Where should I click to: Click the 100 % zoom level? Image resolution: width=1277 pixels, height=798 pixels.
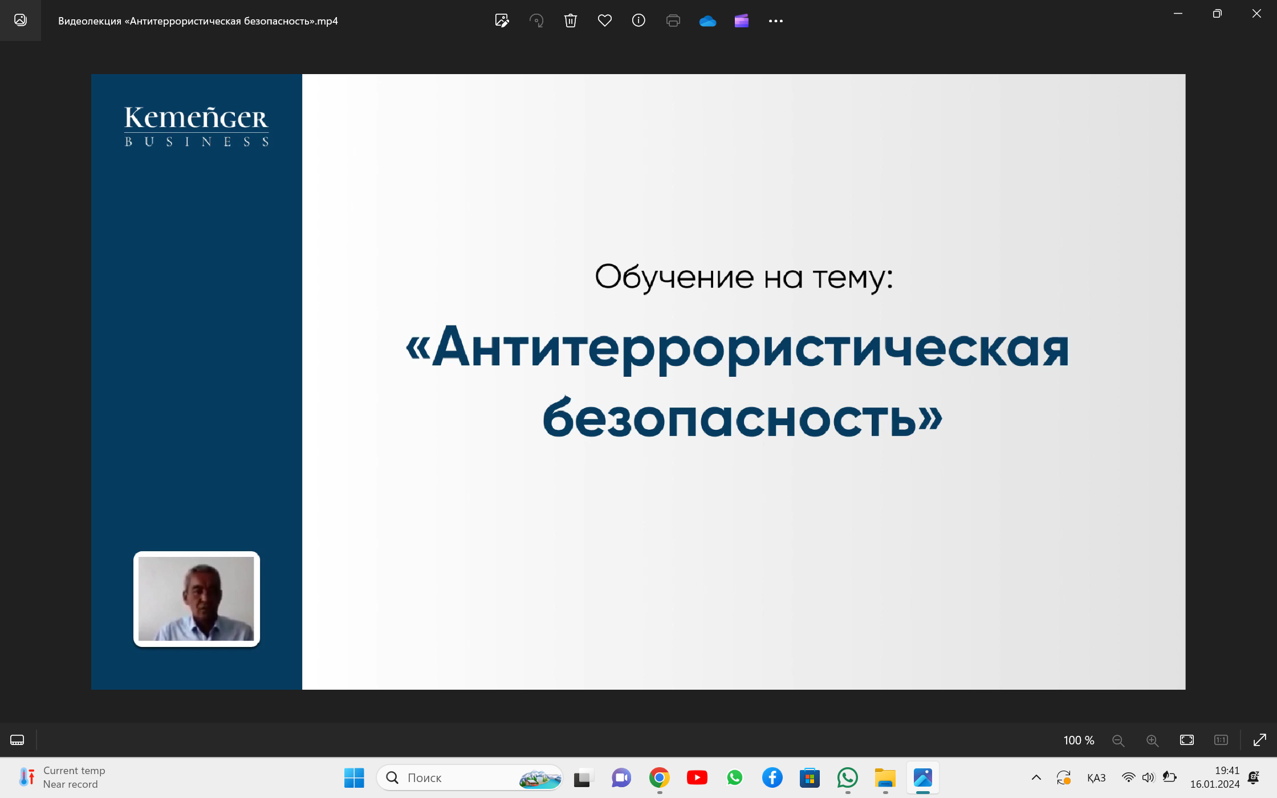point(1079,740)
